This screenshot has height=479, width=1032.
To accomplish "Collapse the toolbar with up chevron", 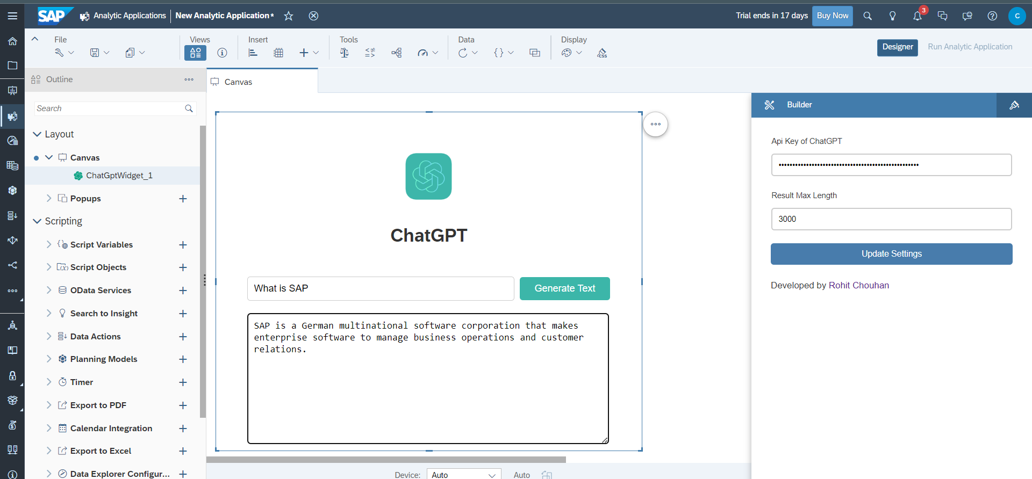I will click(x=35, y=39).
